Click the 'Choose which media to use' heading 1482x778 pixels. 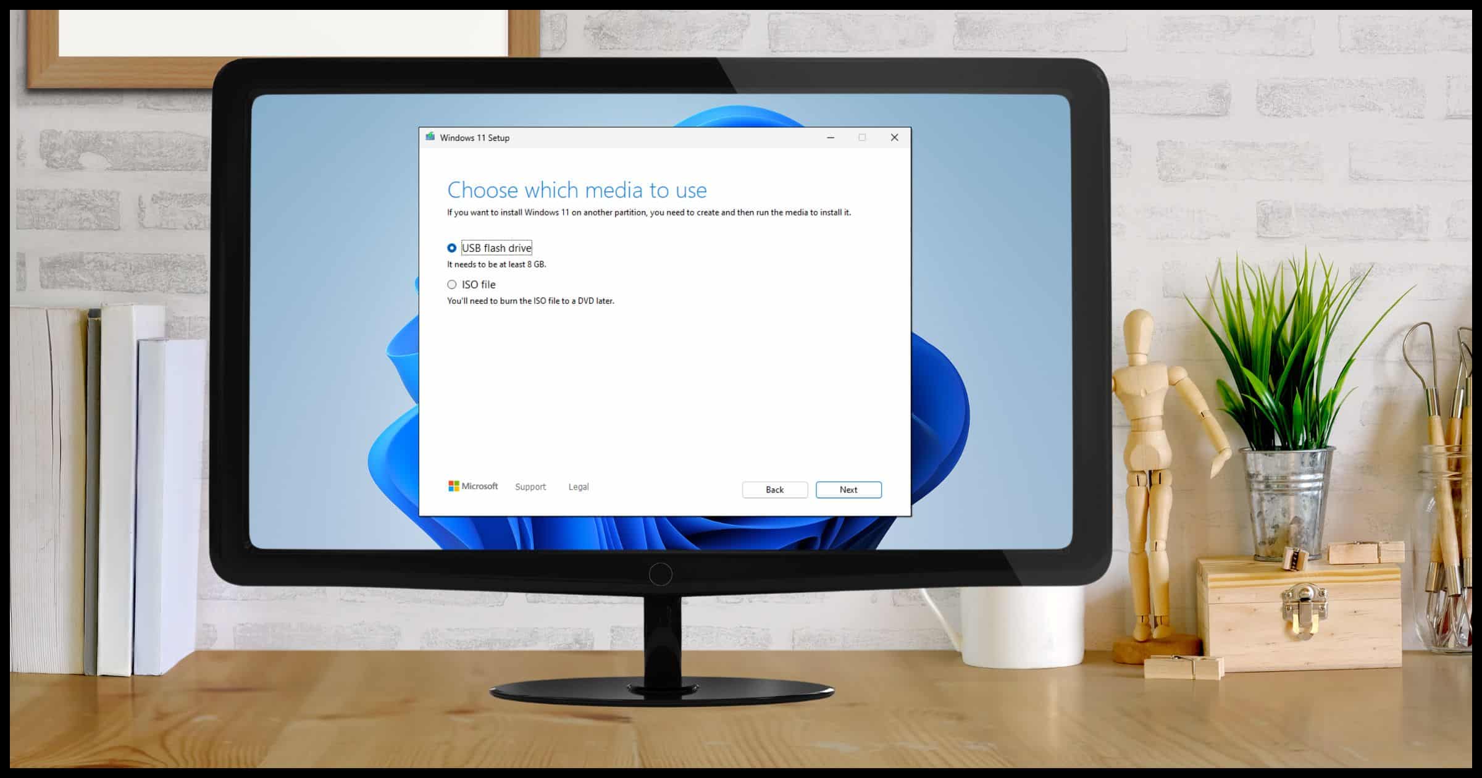click(x=577, y=190)
